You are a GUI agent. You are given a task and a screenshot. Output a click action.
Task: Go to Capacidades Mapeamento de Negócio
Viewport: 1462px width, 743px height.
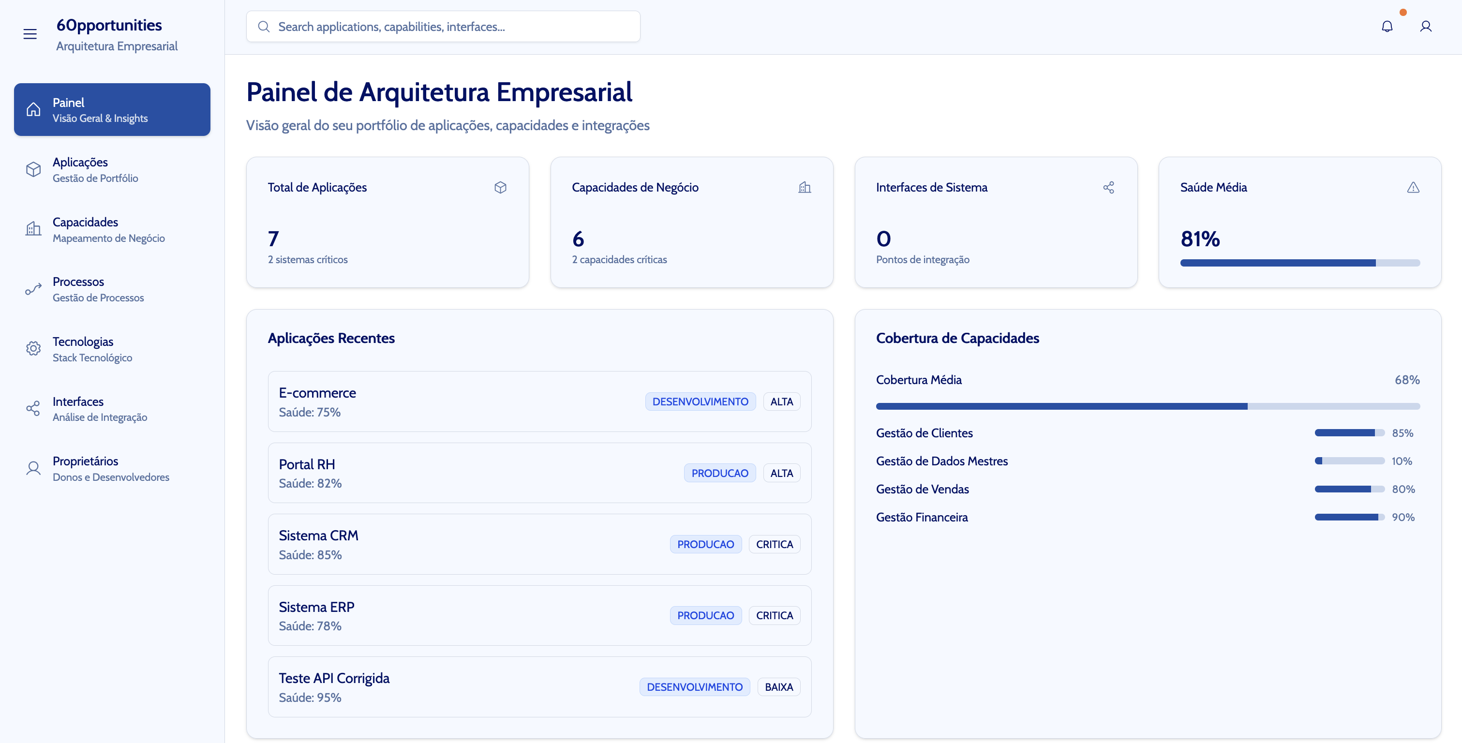click(x=112, y=229)
